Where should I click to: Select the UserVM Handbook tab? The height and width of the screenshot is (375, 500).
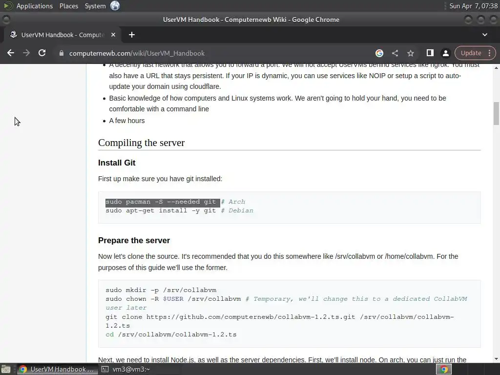(x=62, y=35)
